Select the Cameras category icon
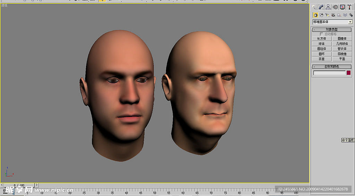This screenshot has width=355, height=196. click(x=333, y=15)
